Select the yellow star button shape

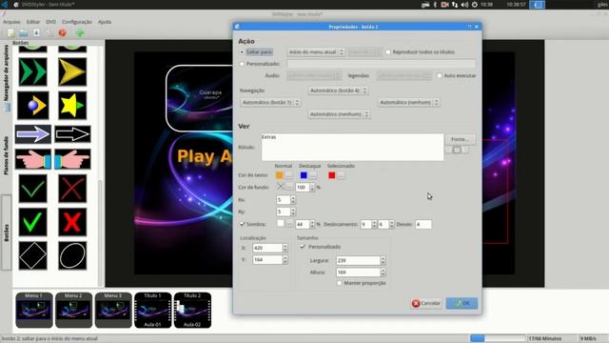[72, 106]
